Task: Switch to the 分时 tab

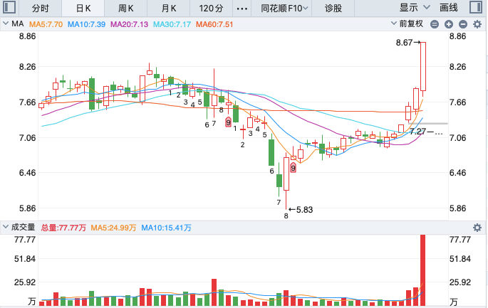Action: pyautogui.click(x=41, y=8)
